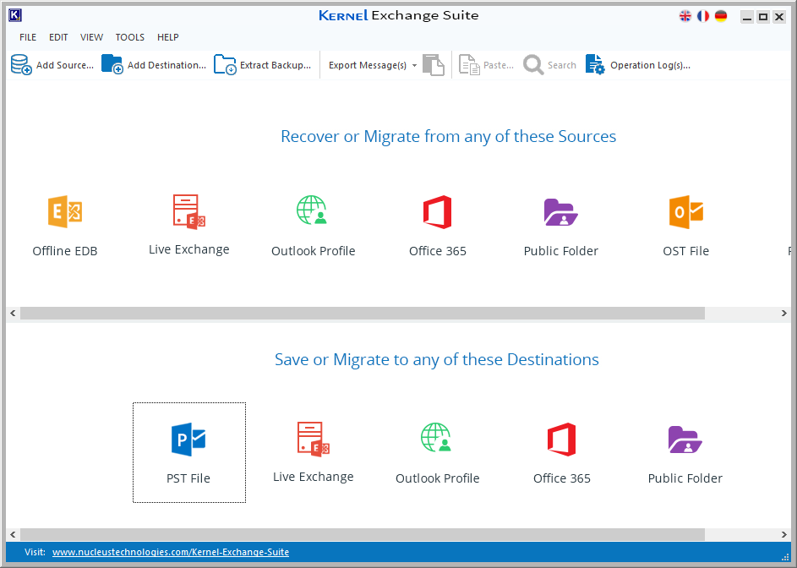This screenshot has width=797, height=568.
Task: Open the EDIT menu
Action: [x=58, y=37]
